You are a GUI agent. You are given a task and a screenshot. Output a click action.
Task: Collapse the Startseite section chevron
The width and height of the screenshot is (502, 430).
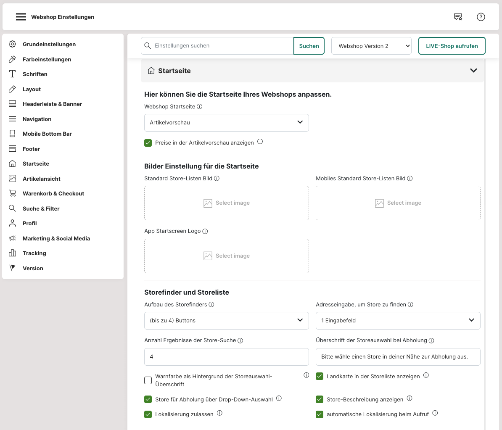(473, 71)
